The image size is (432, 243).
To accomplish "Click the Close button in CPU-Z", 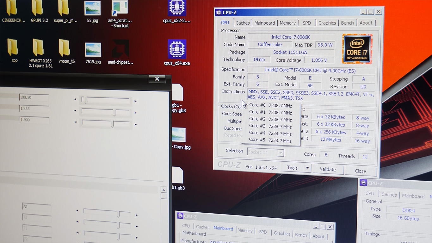I will pos(360,171).
